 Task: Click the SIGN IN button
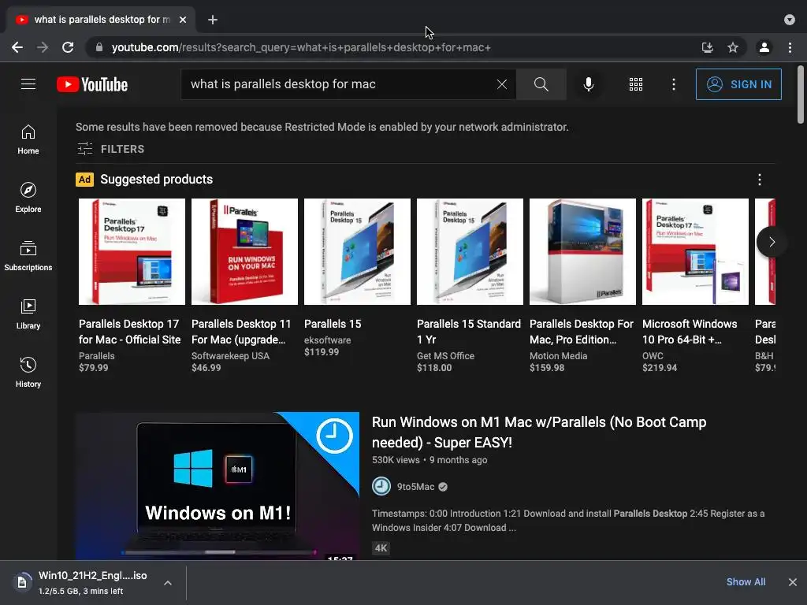click(x=738, y=84)
